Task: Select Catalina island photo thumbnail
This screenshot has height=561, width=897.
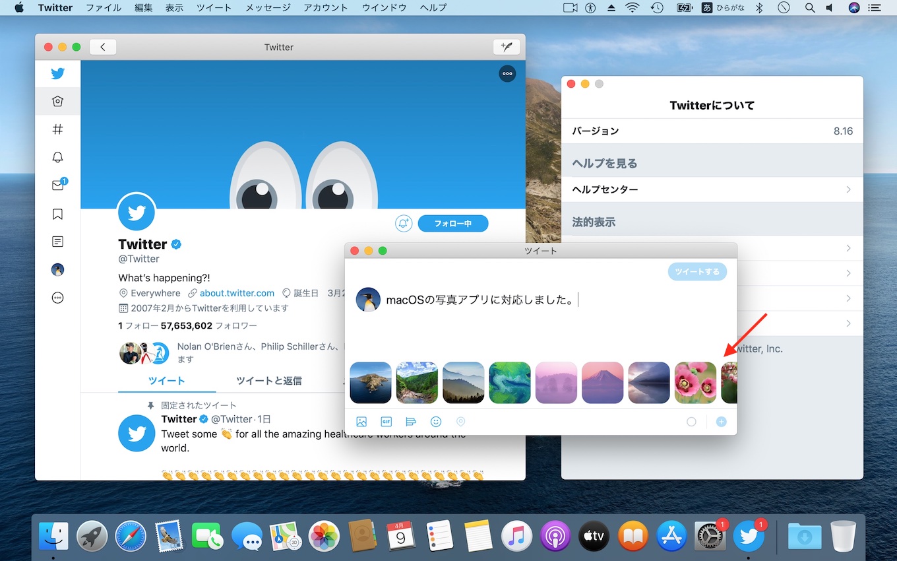Action: 371,383
